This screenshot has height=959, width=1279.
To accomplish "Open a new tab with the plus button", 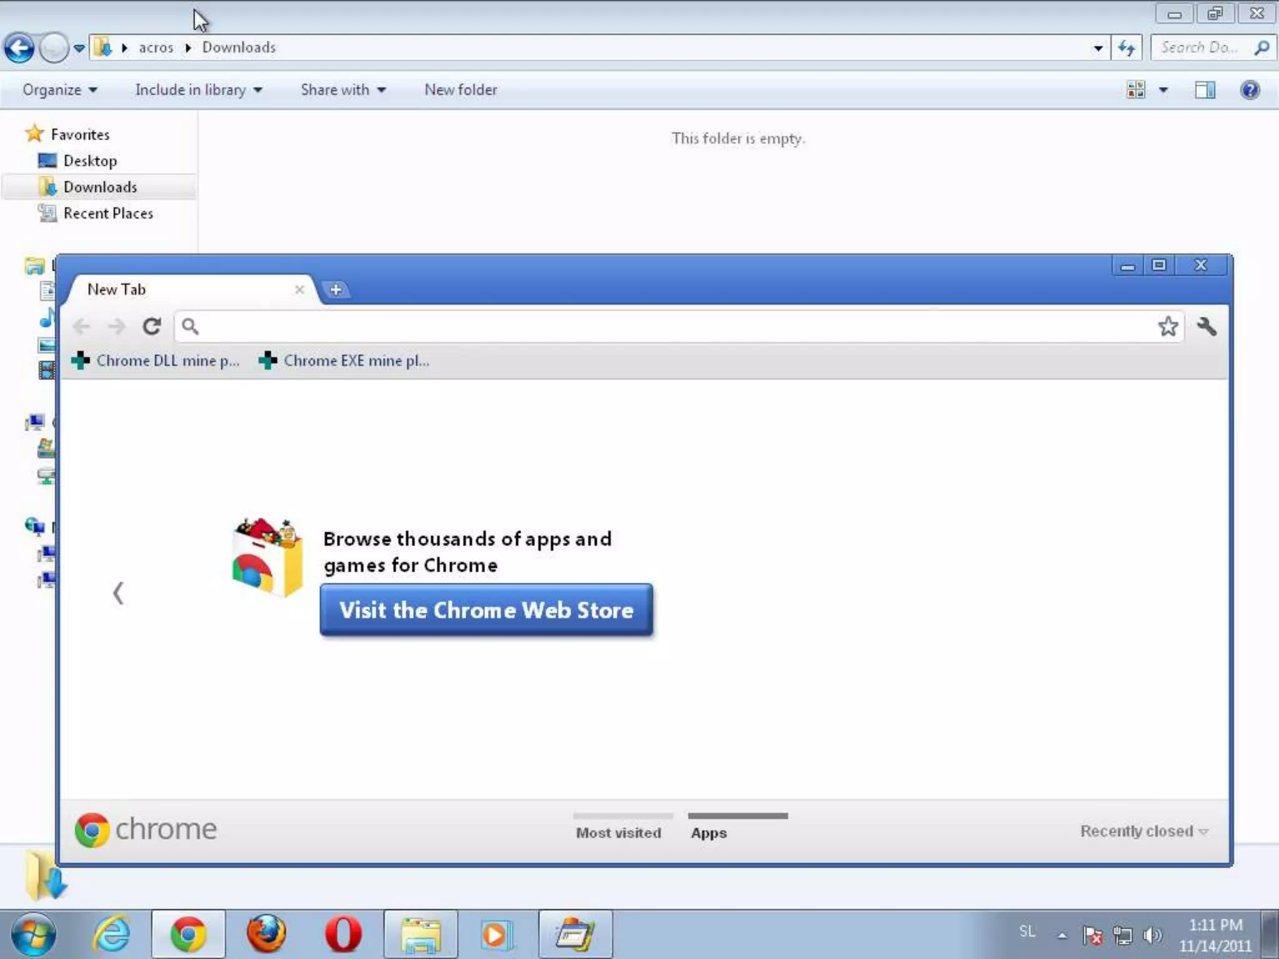I will 335,290.
